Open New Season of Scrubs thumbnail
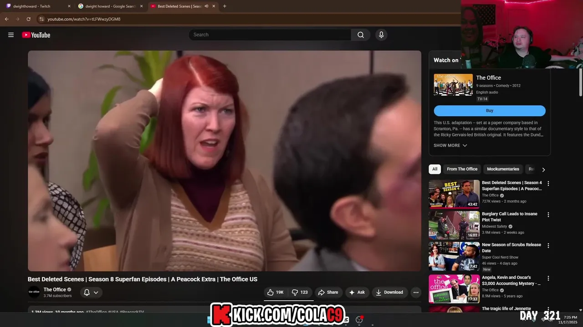This screenshot has width=583, height=327. (x=454, y=256)
